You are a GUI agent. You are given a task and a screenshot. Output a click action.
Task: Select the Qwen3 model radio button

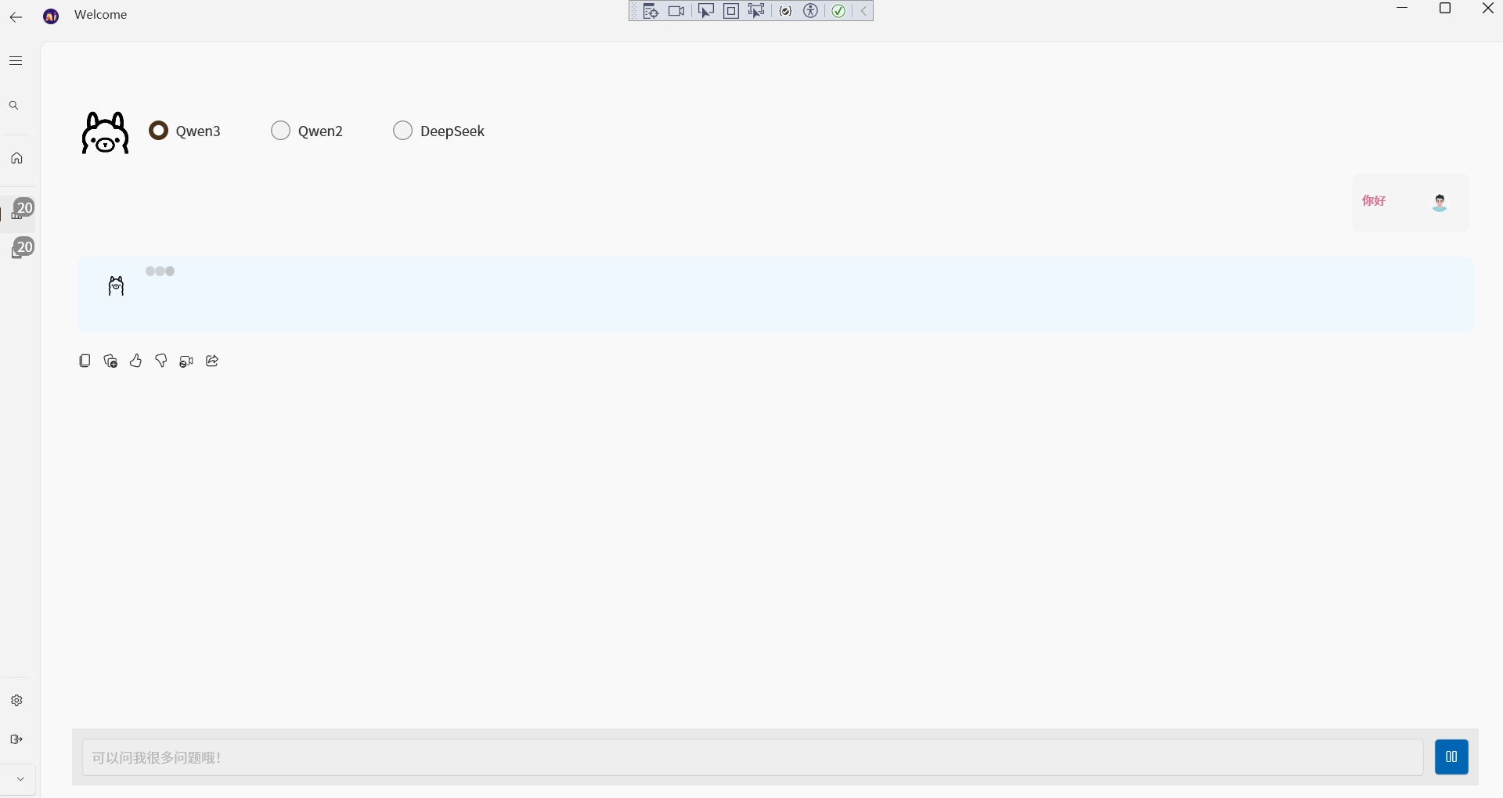(x=159, y=131)
